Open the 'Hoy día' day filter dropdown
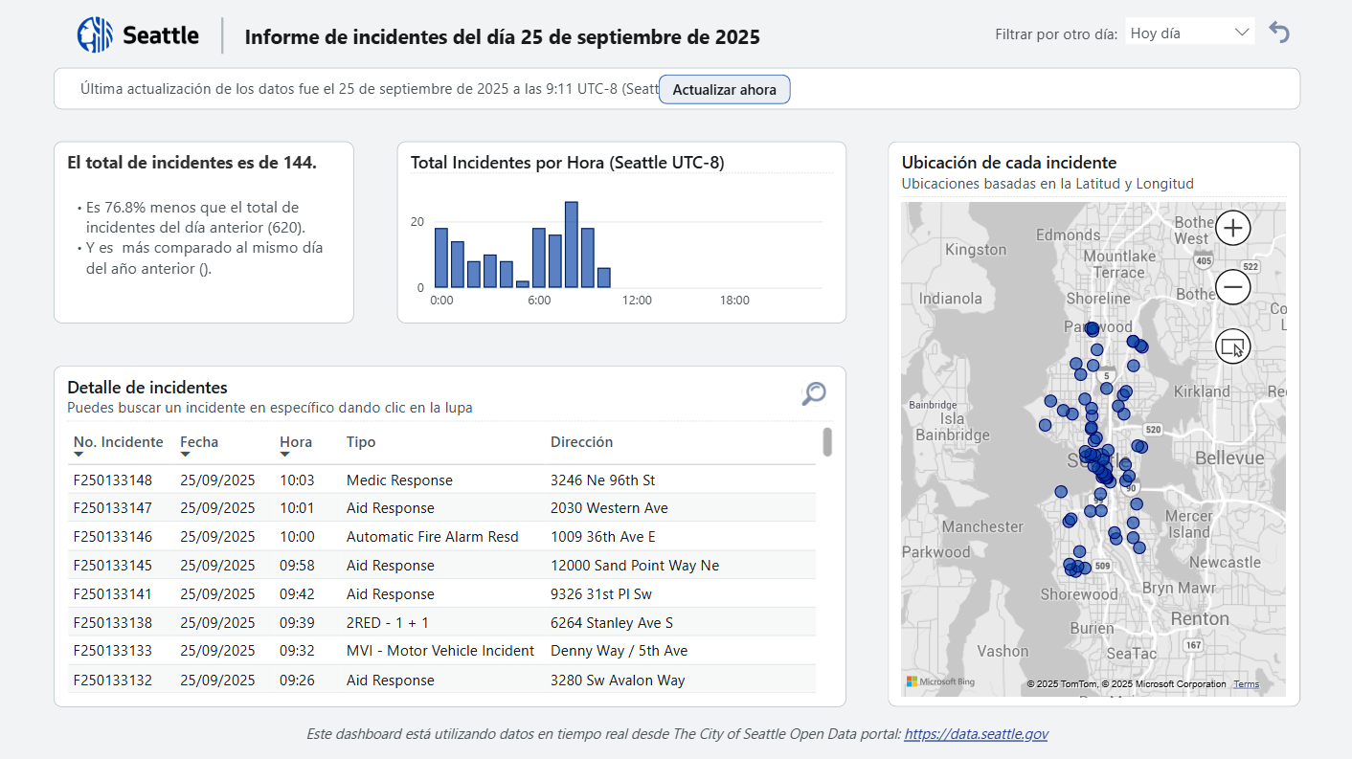The image size is (1352, 759). (1189, 31)
